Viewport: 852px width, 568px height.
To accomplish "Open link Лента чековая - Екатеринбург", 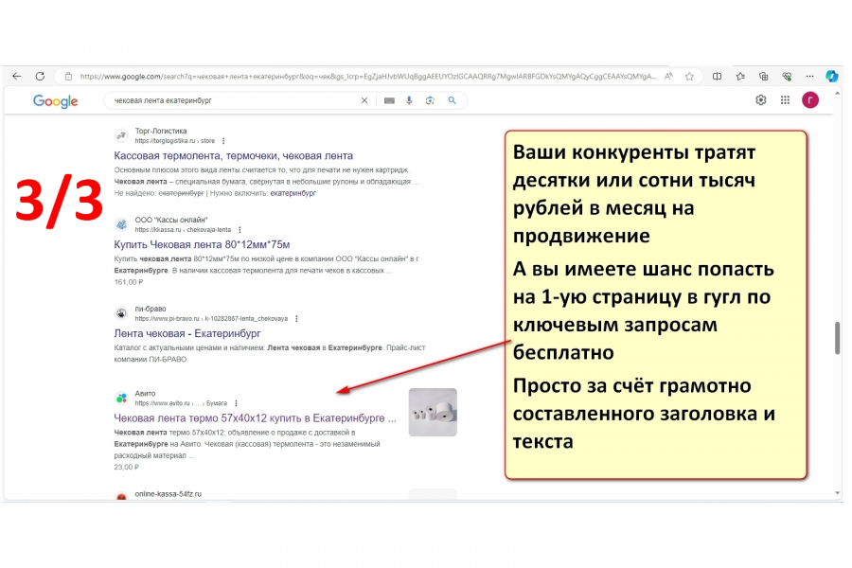I will 186,333.
